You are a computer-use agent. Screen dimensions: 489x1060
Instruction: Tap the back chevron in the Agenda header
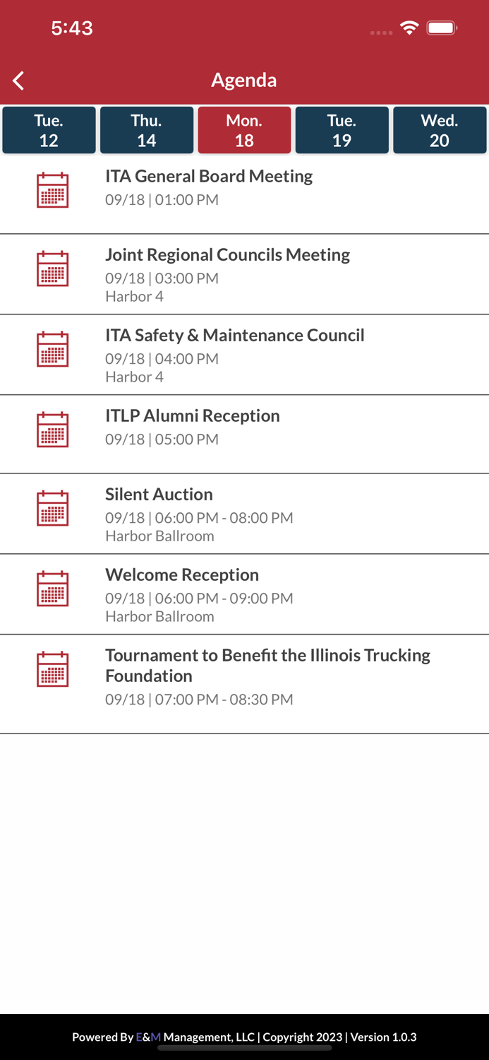pyautogui.click(x=18, y=80)
